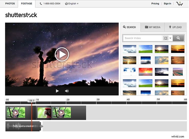Click the :08.5 playhead marker
The height and width of the screenshot is (139, 189).
click(x=32, y=100)
